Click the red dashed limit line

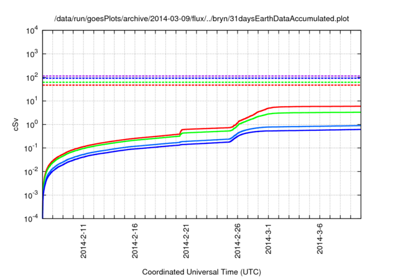201,85
